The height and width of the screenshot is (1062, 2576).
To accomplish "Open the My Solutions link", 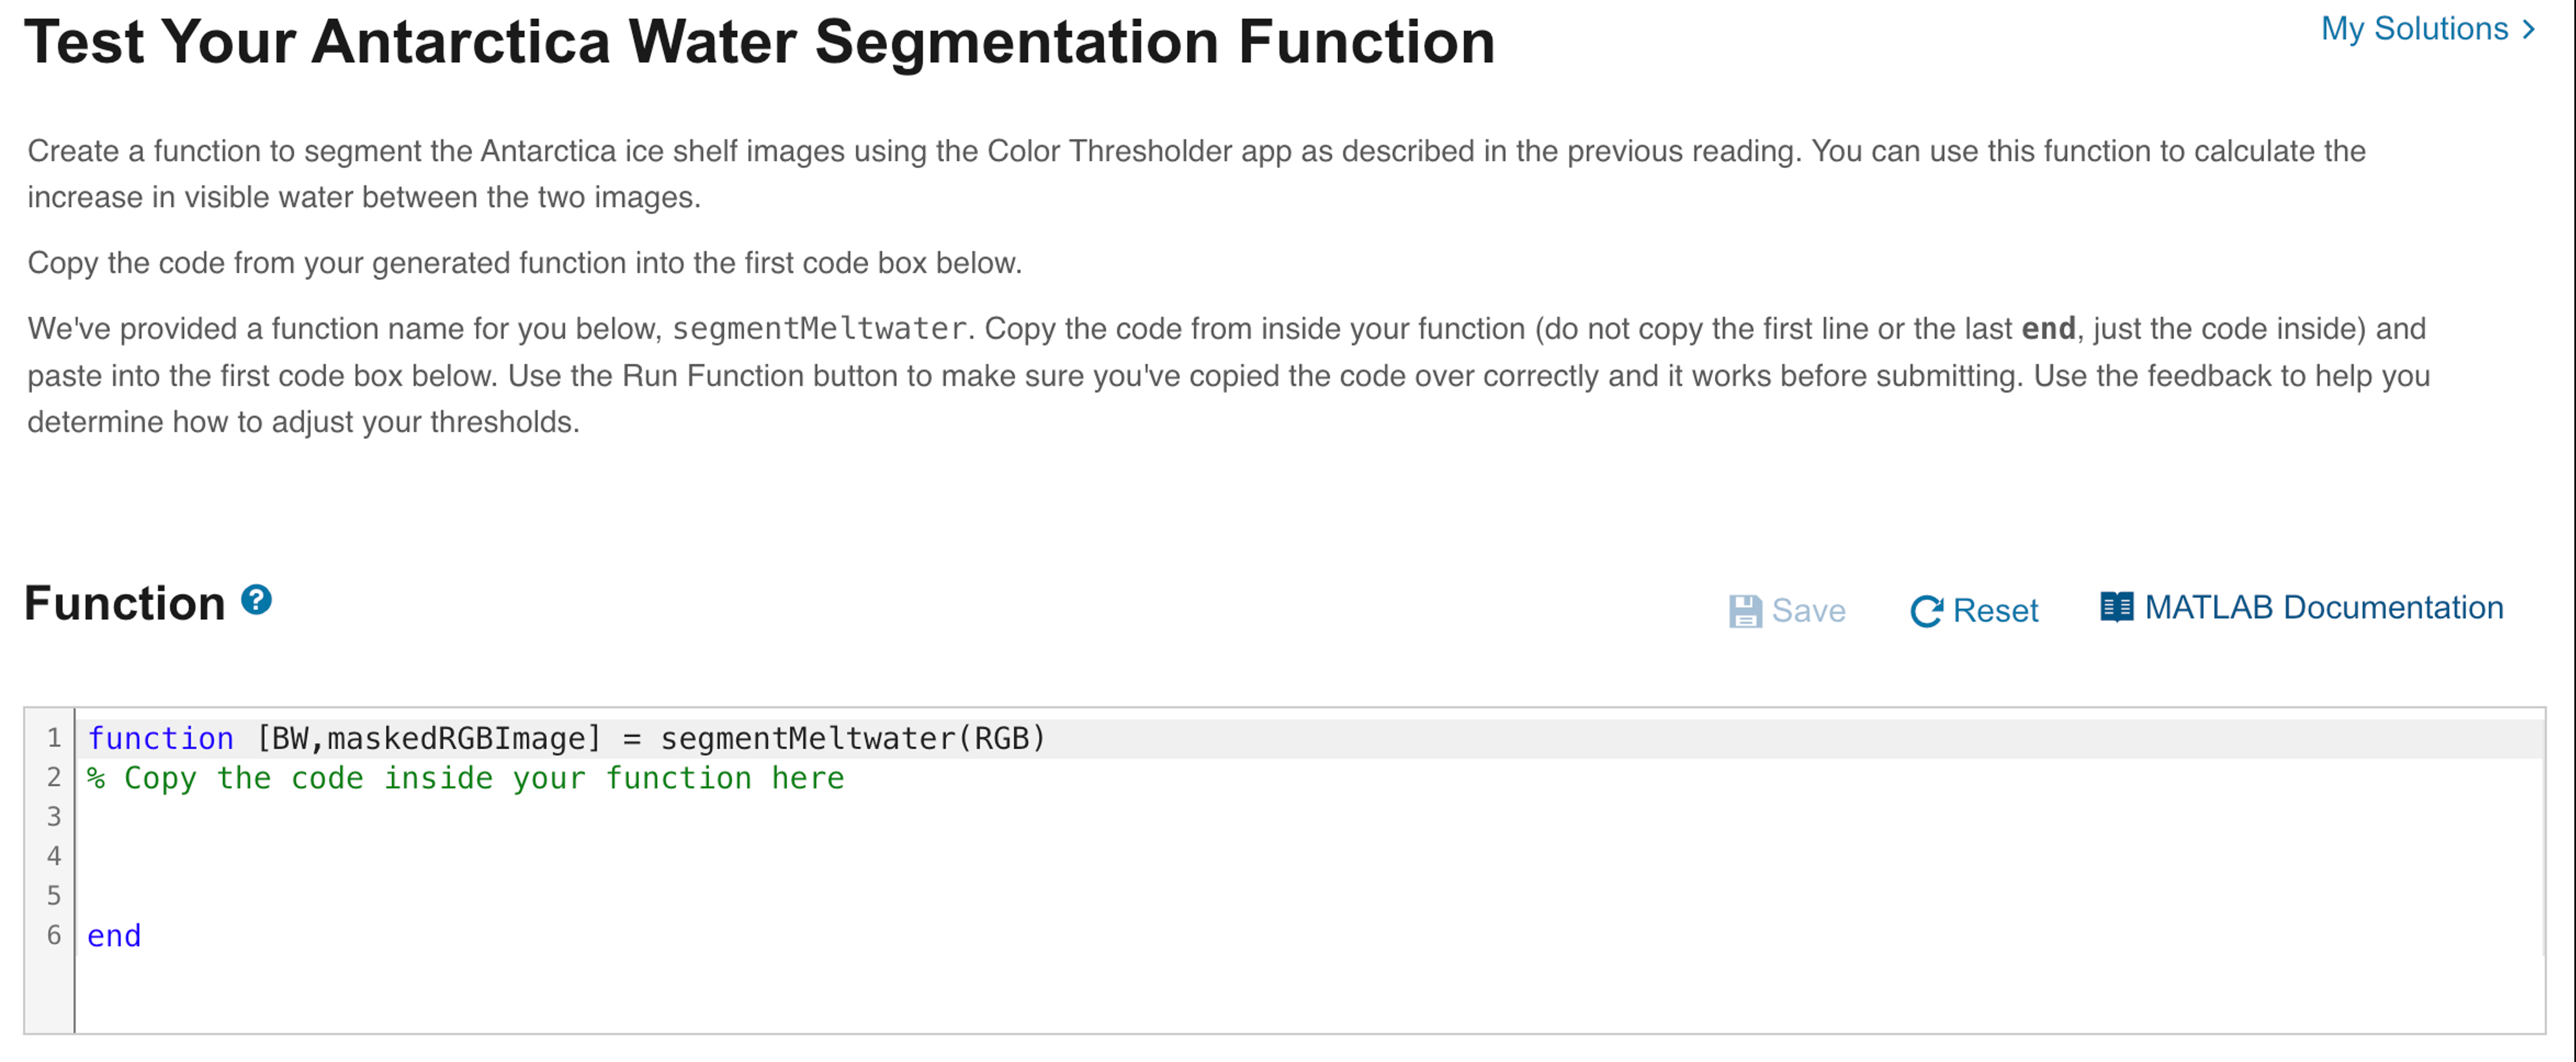I will 2414,29.
